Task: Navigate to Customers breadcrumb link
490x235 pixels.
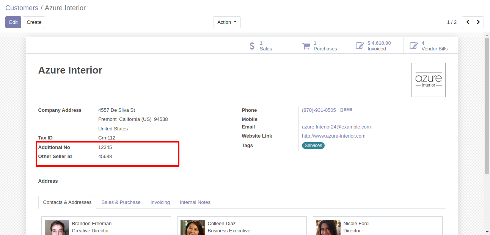Action: [22, 8]
